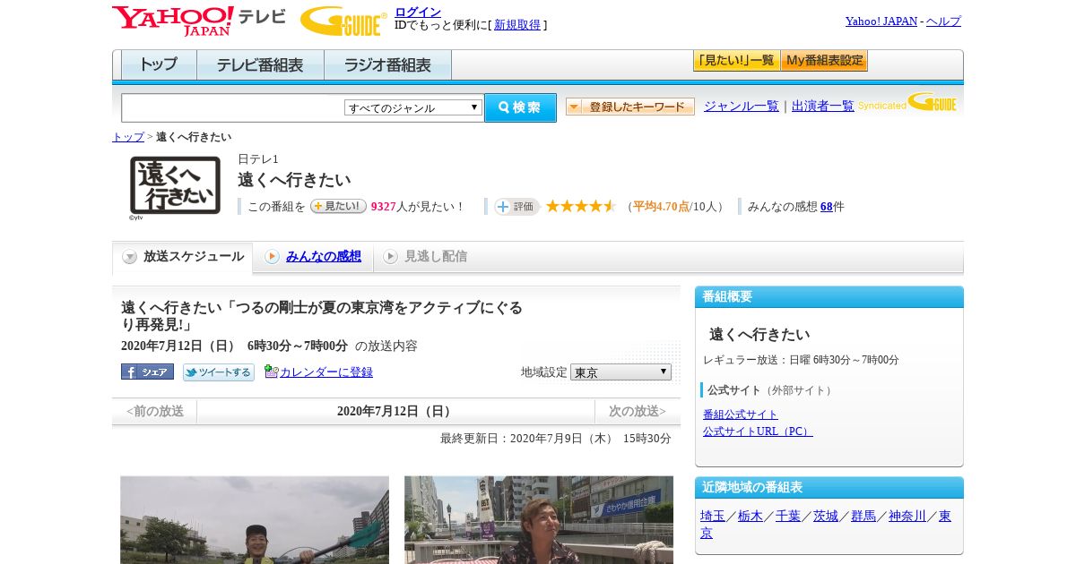1076x564 pixels.
Task: Open the みんなの感想 tab
Action: (324, 257)
